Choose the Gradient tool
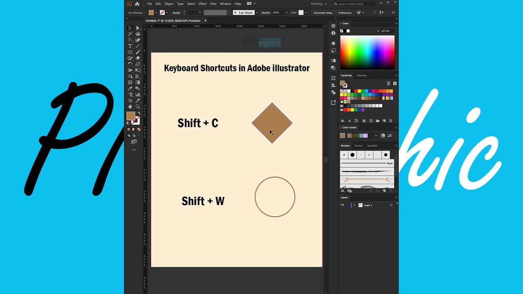The image size is (523, 294). click(138, 82)
